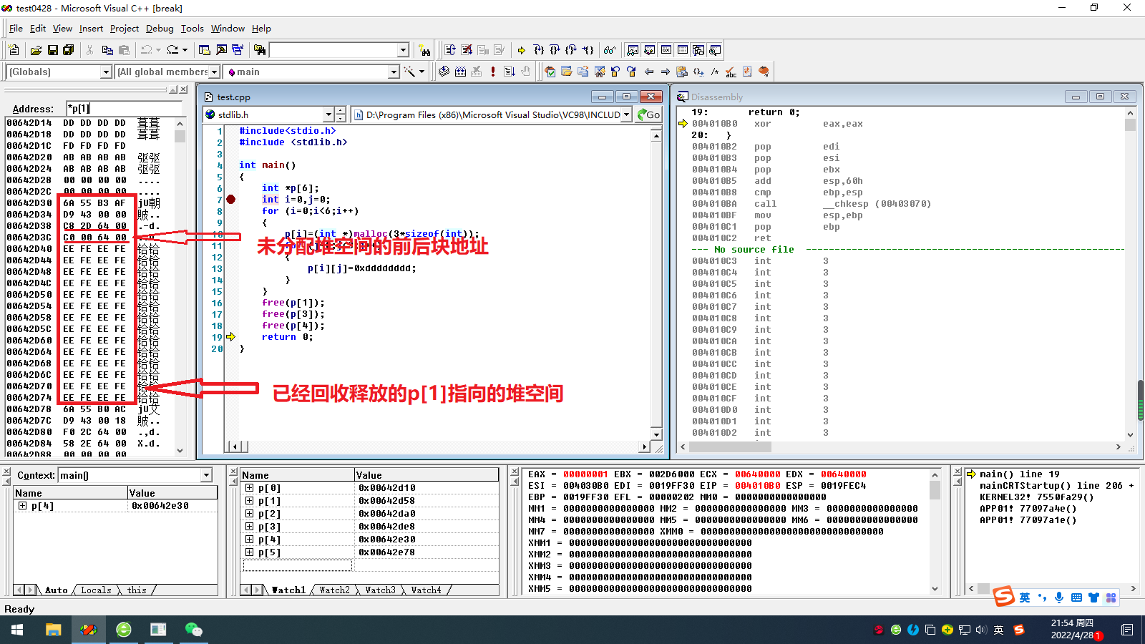This screenshot has width=1145, height=644.
Task: Expand the p[4] entry in Variables window
Action: pyautogui.click(x=22, y=506)
